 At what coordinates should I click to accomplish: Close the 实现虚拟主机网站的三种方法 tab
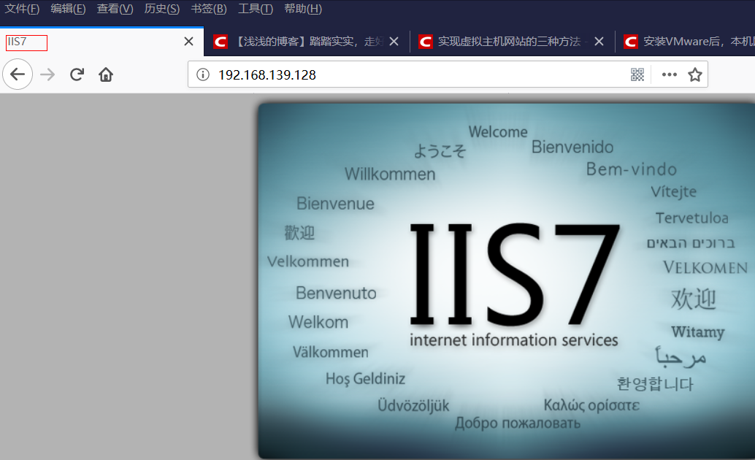[599, 42]
